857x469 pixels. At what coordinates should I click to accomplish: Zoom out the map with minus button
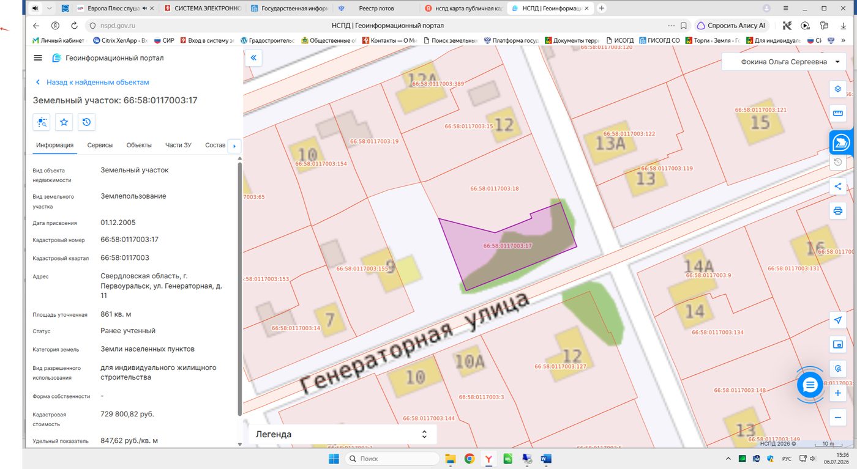point(838,418)
